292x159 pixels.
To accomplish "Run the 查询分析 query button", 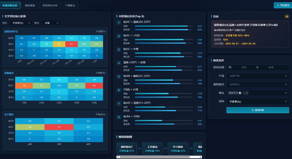I will click(258, 110).
